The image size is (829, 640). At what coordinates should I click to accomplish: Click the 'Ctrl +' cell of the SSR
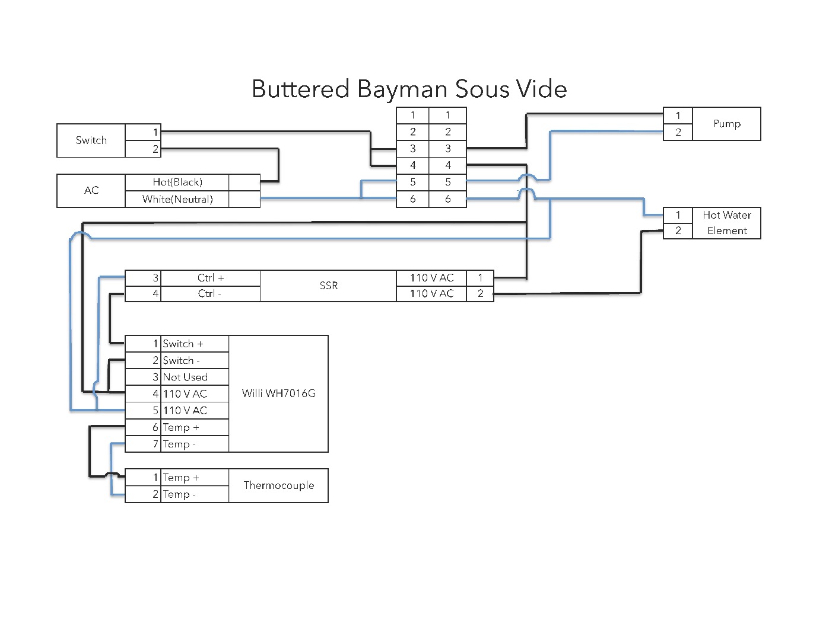click(x=211, y=278)
